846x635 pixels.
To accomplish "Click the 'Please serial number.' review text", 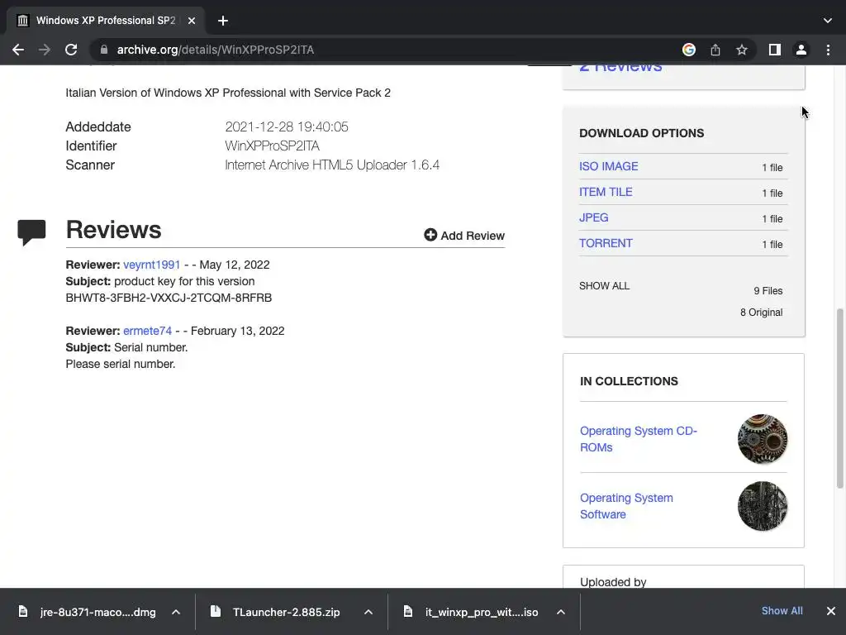I will pos(121,364).
